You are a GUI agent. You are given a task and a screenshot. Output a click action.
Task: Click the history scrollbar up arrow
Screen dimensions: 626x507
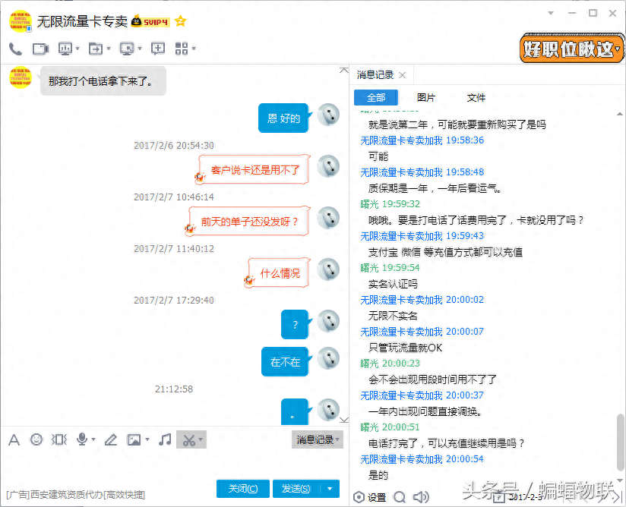(x=620, y=114)
